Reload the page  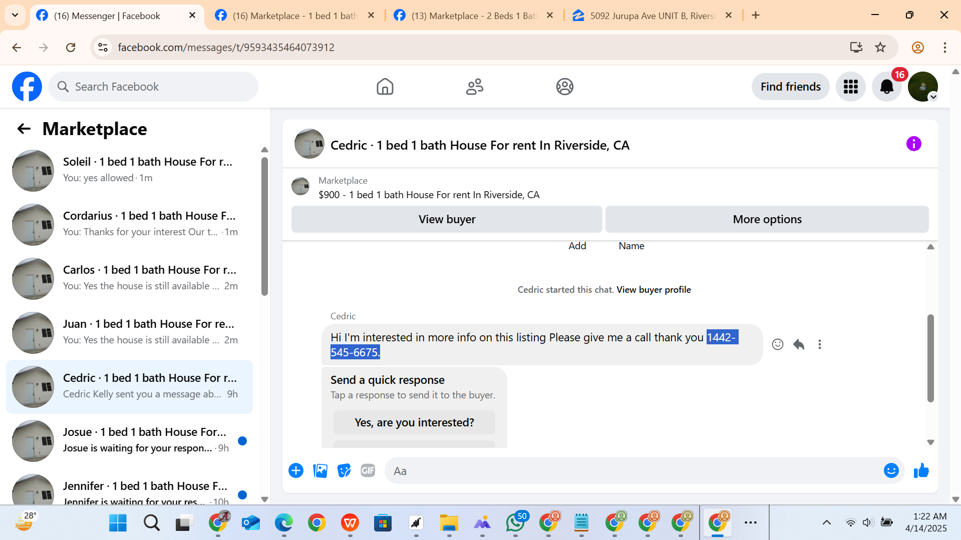(x=71, y=48)
